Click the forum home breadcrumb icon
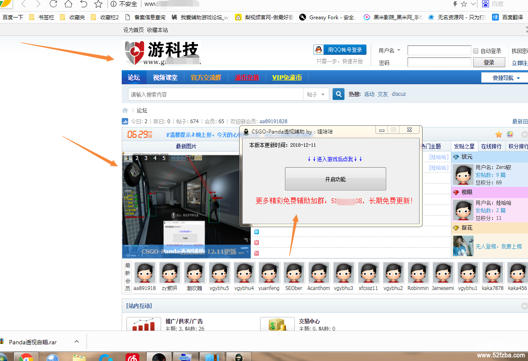Image resolution: width=528 pixels, height=361 pixels. coord(125,110)
